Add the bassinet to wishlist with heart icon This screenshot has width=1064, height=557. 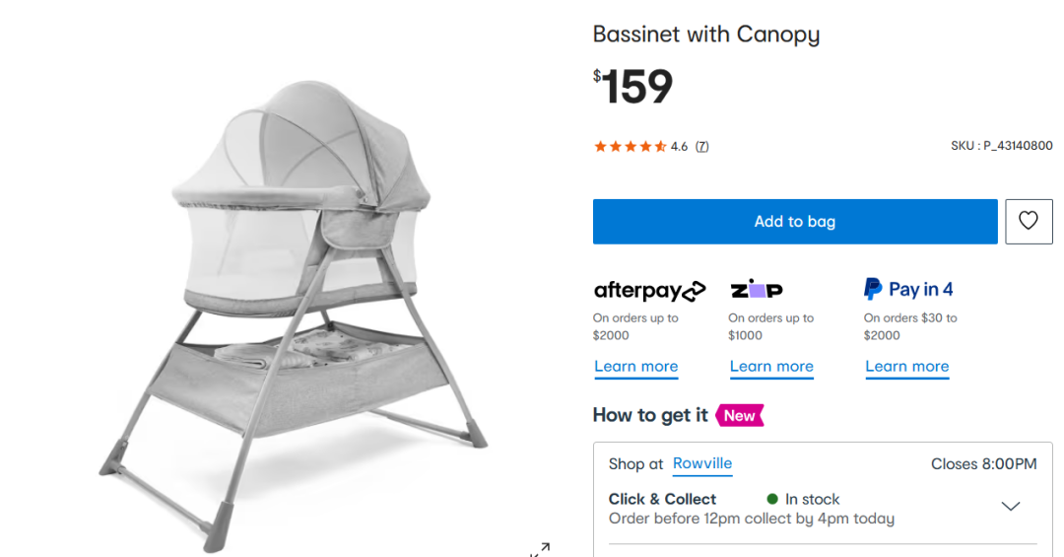[1029, 221]
